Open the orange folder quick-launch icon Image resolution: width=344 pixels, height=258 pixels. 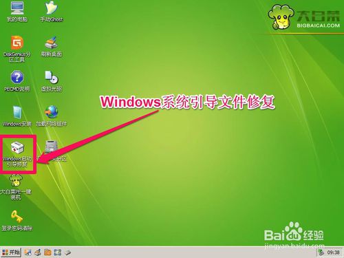[47, 252]
